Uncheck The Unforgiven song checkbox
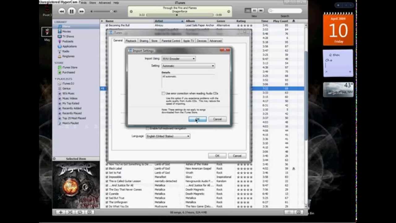The height and width of the screenshot is (223, 396). pyautogui.click(x=107, y=202)
